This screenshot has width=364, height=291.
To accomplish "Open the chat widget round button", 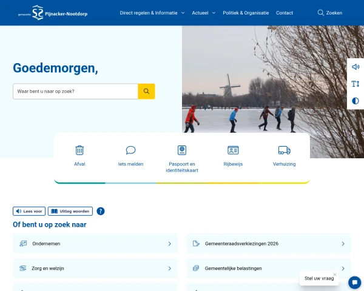I will [x=355, y=283].
